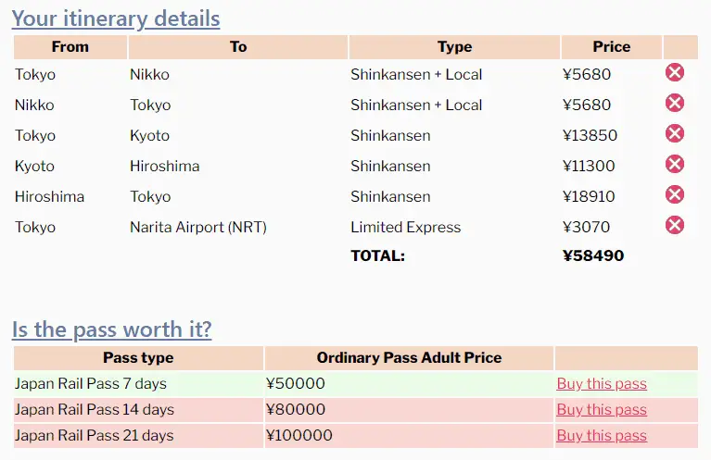Delete the Narita Airport Limited Express trip
The image size is (711, 460).
coord(674,226)
